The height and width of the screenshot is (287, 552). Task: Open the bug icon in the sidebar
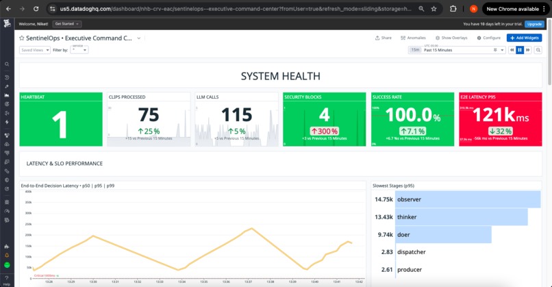pyautogui.click(x=7, y=202)
